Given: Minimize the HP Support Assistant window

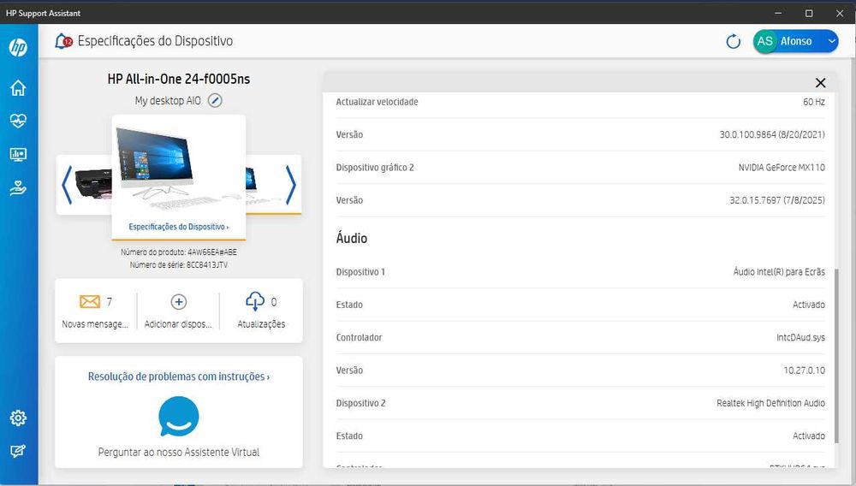Looking at the screenshot, I should (778, 13).
